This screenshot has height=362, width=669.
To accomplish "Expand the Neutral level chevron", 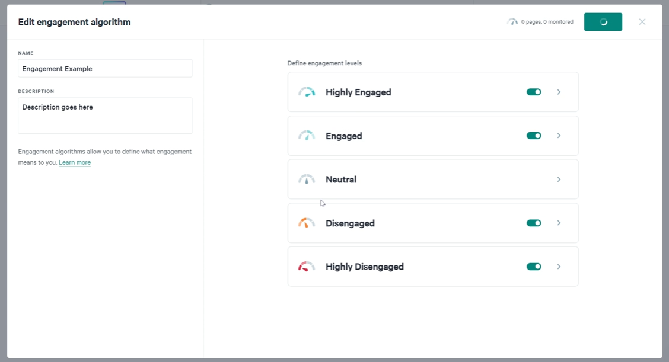I will pyautogui.click(x=559, y=180).
